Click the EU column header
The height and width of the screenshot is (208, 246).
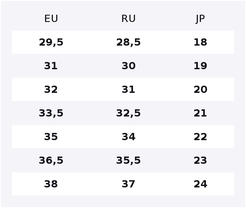point(51,19)
